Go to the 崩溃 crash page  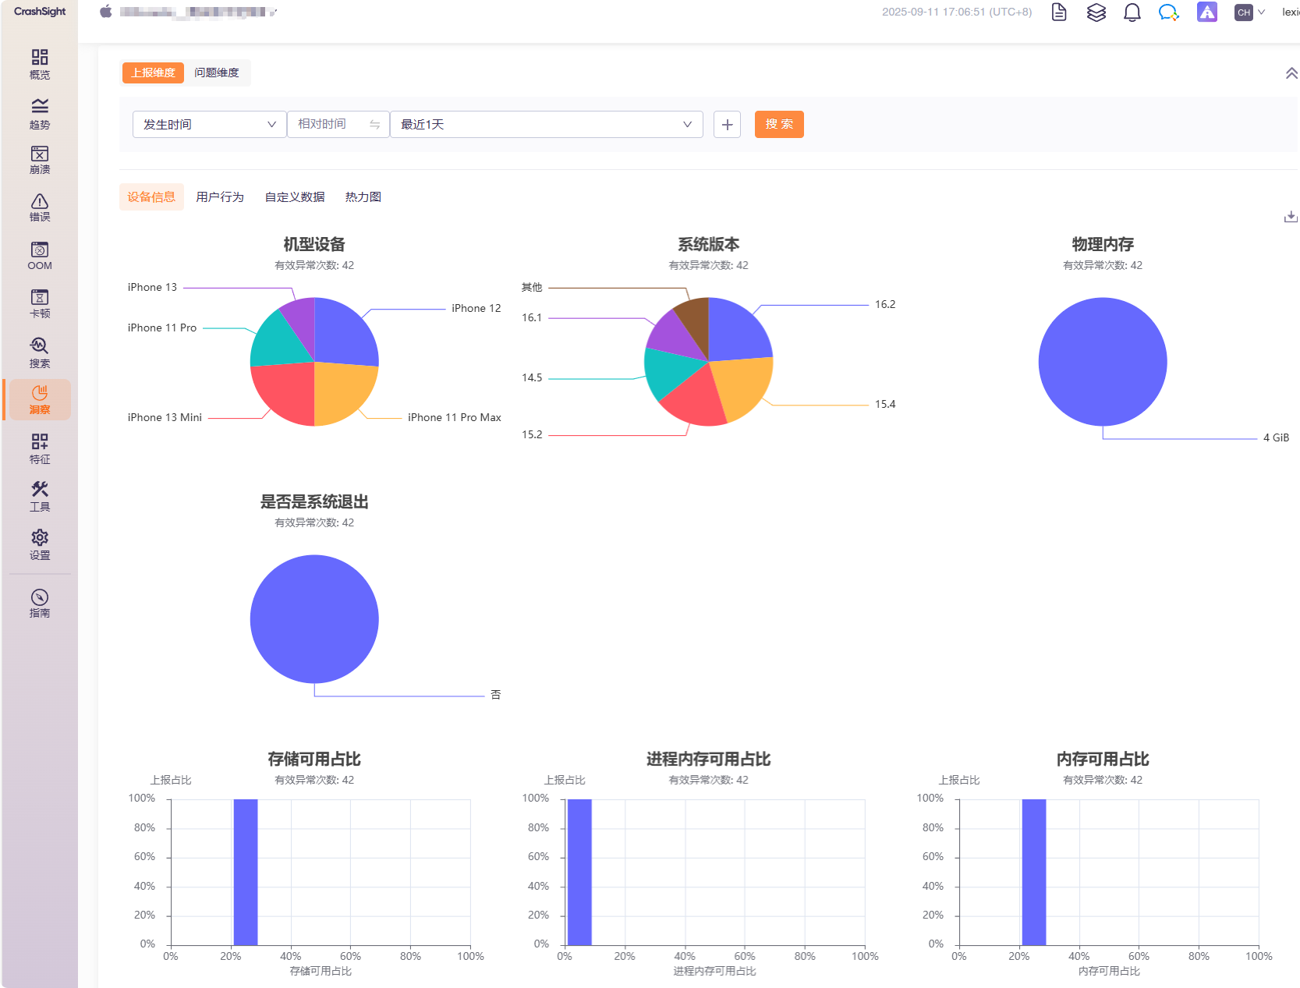pos(40,160)
